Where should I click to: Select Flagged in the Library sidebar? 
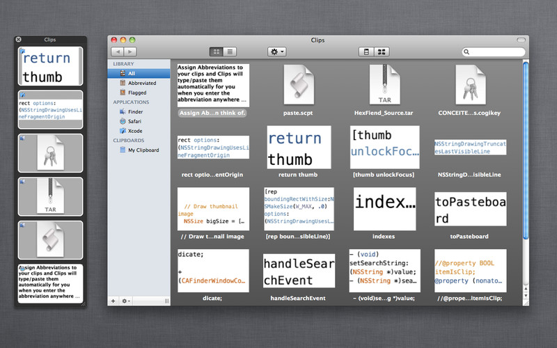coord(139,93)
